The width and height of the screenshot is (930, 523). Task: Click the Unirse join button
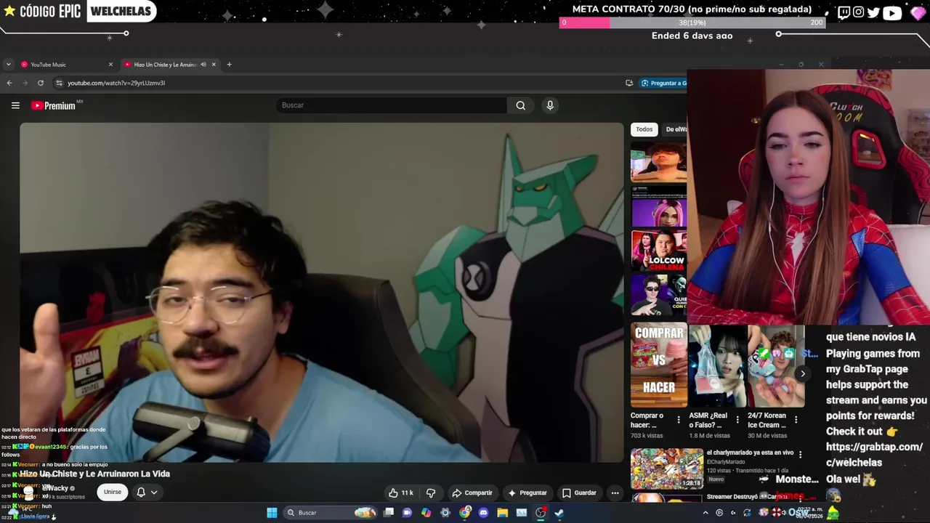click(x=113, y=492)
